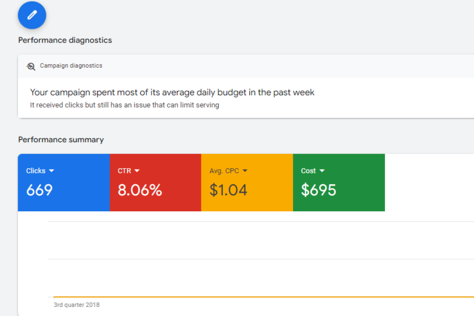Click the Campaign diagnostics magnifier icon
Image resolution: width=474 pixels, height=316 pixels.
click(31, 66)
